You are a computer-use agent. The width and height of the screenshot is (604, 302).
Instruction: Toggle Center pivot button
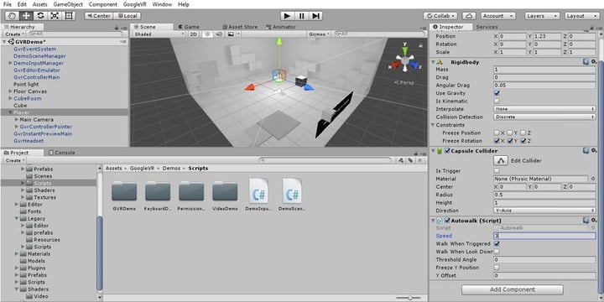tap(99, 16)
